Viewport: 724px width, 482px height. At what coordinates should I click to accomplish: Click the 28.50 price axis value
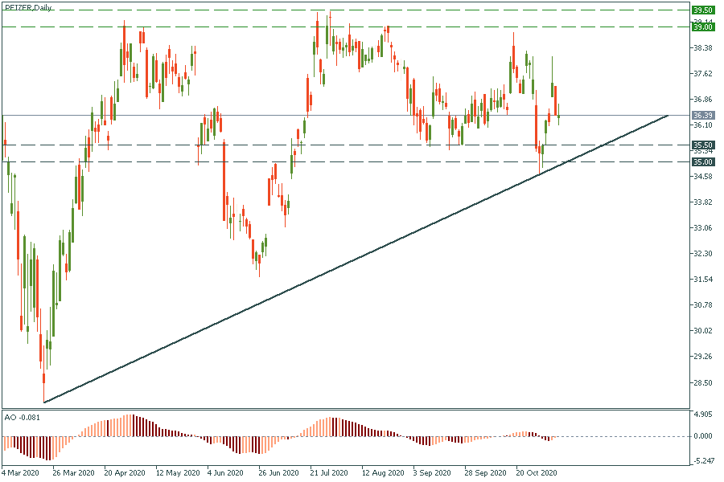(702, 382)
